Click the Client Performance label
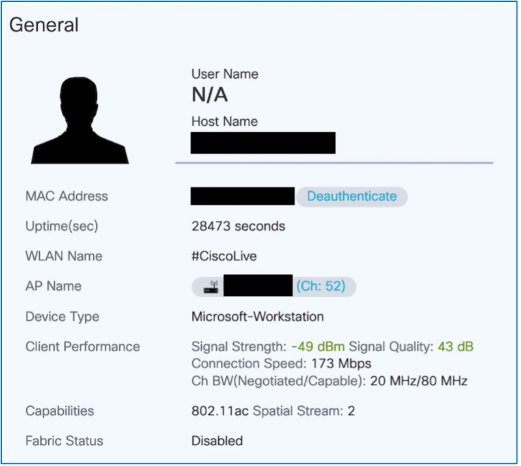This screenshot has width=521, height=466. (83, 347)
